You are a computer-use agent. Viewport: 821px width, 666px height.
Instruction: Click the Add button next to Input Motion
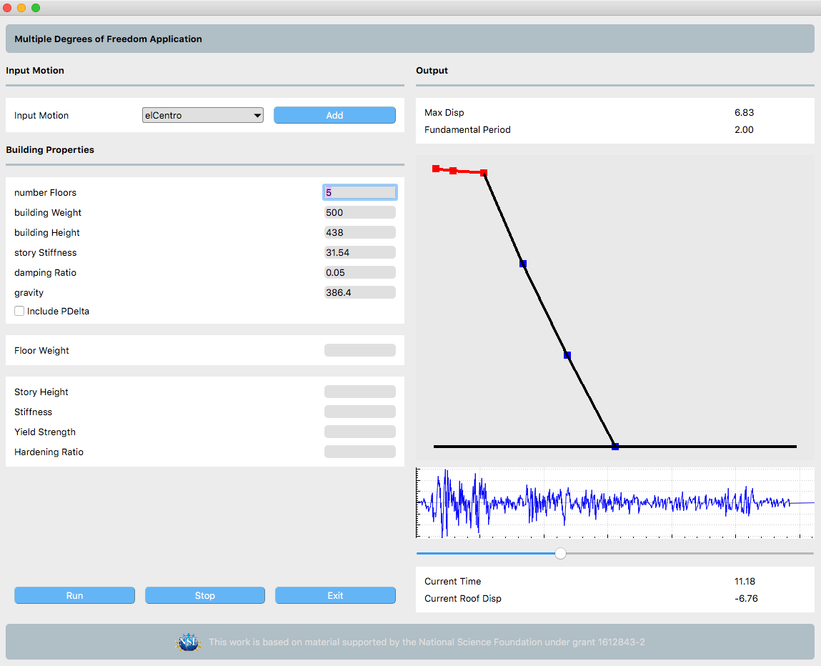click(334, 115)
